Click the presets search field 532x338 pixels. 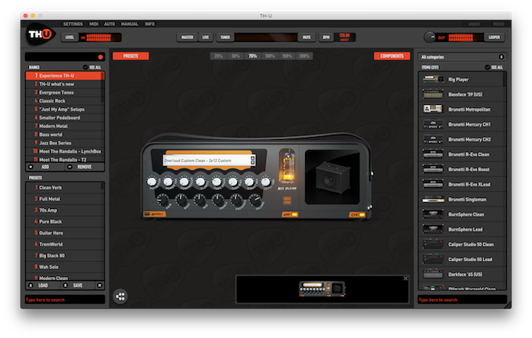65,300
